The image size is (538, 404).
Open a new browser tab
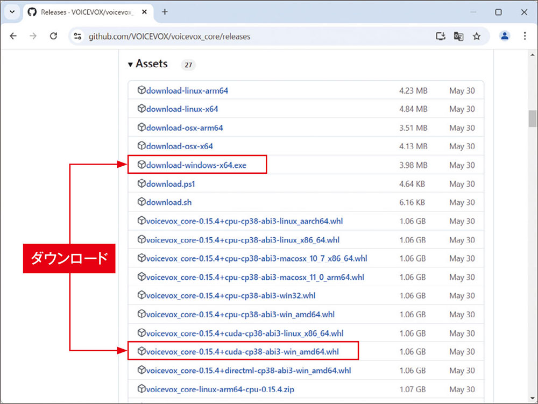pyautogui.click(x=165, y=12)
